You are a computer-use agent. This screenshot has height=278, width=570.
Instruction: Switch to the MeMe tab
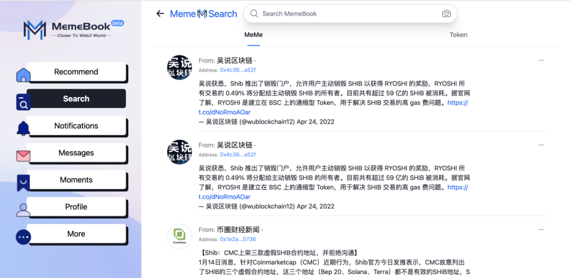point(253,35)
